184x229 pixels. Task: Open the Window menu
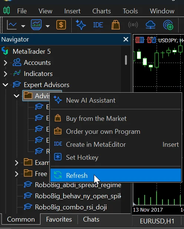coord(162,11)
